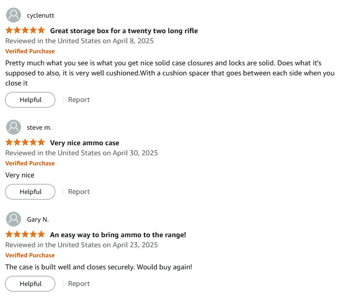Open the 'Very nice ammo case' review title
The width and height of the screenshot is (340, 296).
coord(84,143)
